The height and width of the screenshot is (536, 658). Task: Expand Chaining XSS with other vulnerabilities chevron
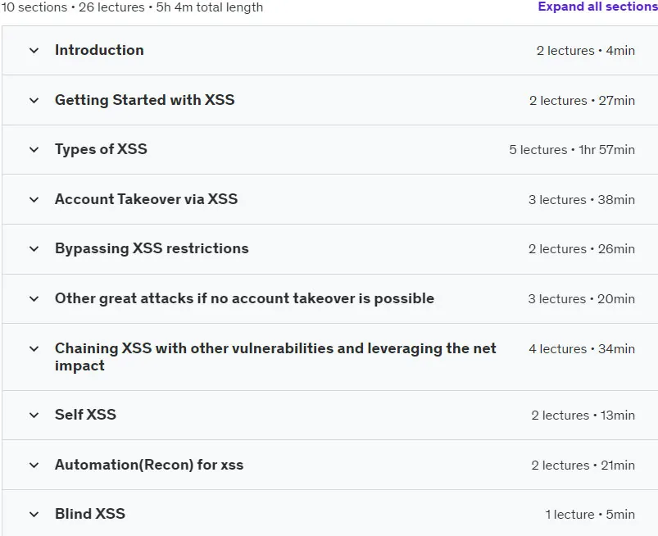(x=34, y=349)
